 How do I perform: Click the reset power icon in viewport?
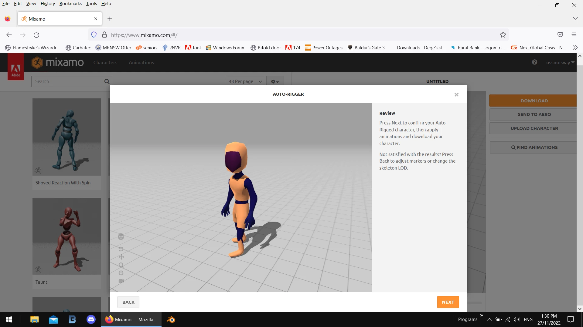(121, 273)
